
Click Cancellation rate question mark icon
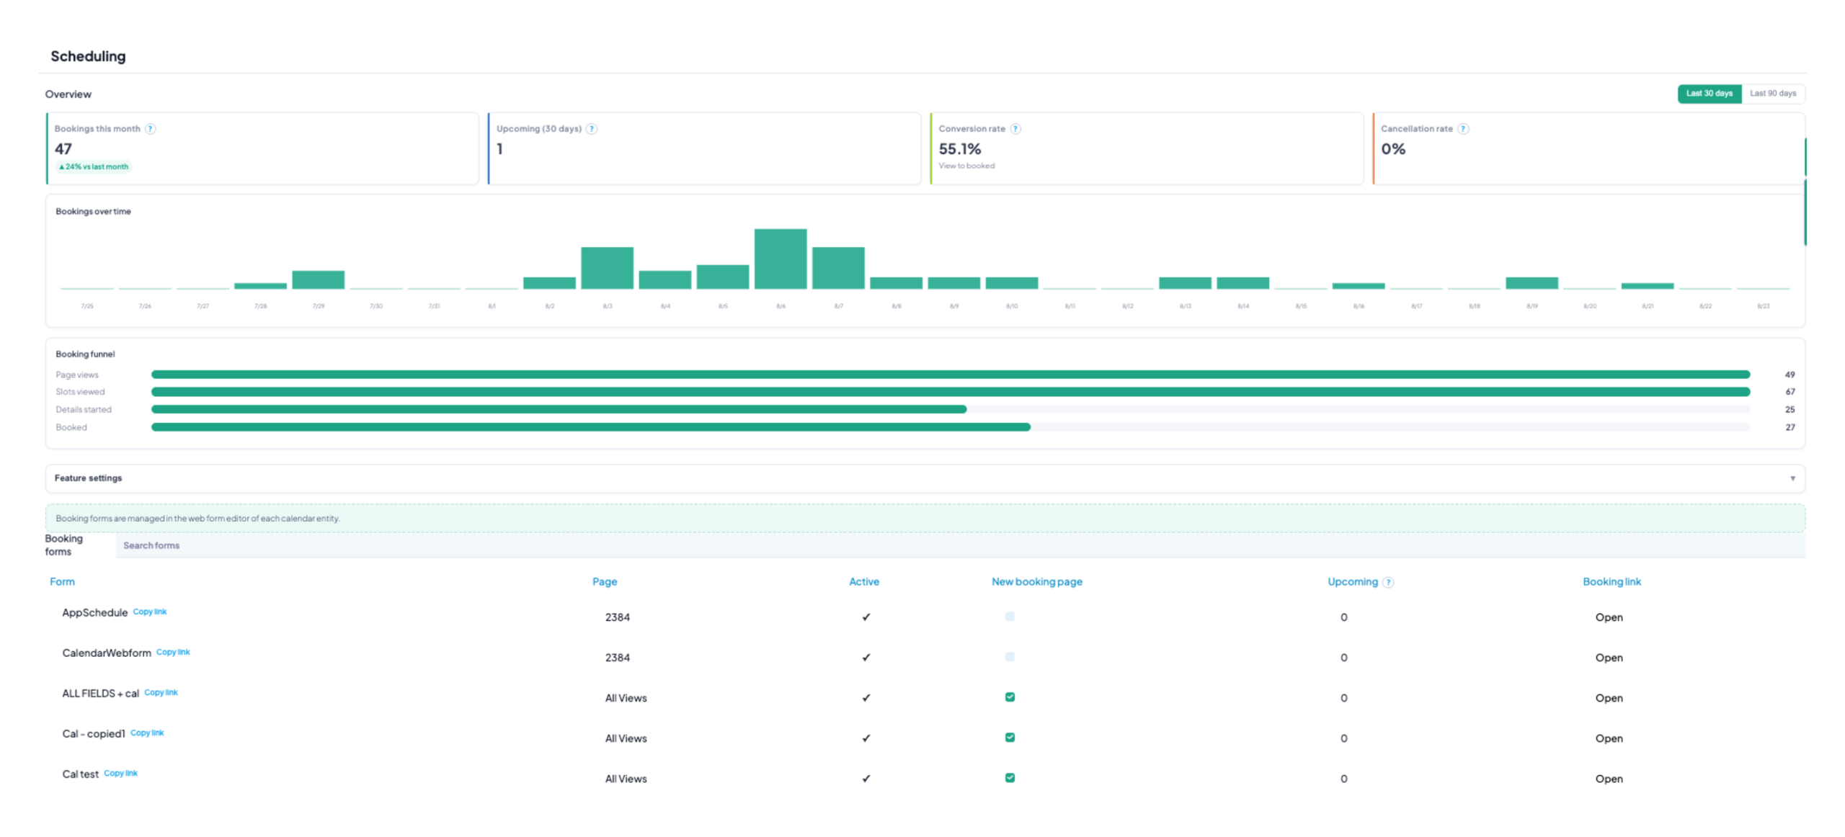click(x=1462, y=129)
